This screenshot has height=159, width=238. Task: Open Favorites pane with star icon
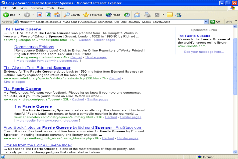tap(86, 15)
